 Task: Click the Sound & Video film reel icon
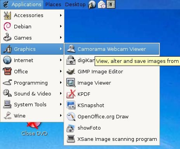pyautogui.click(x=7, y=93)
